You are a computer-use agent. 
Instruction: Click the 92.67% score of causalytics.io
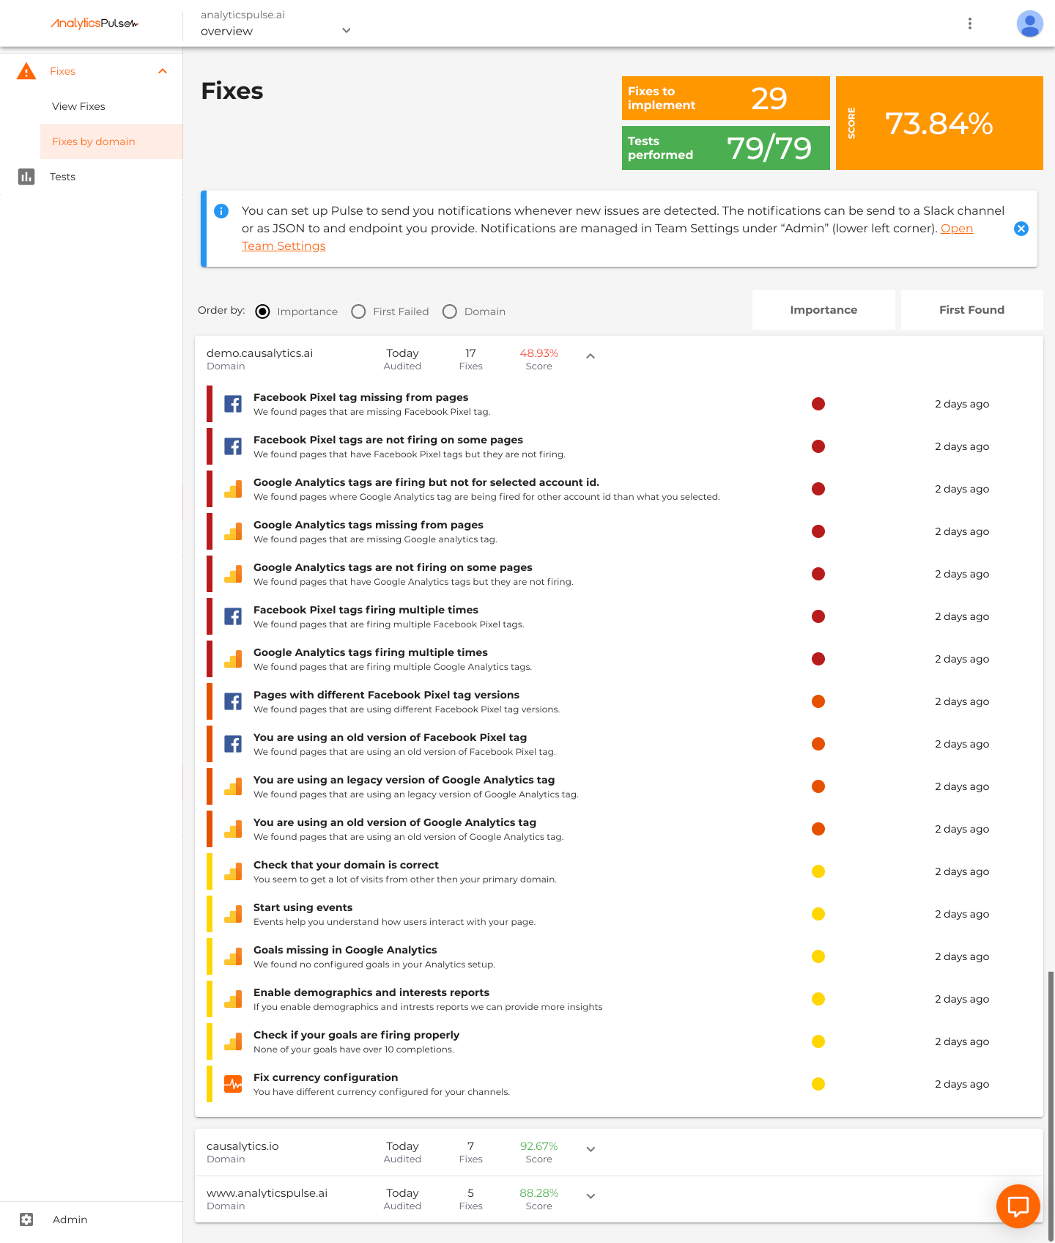click(x=538, y=1146)
